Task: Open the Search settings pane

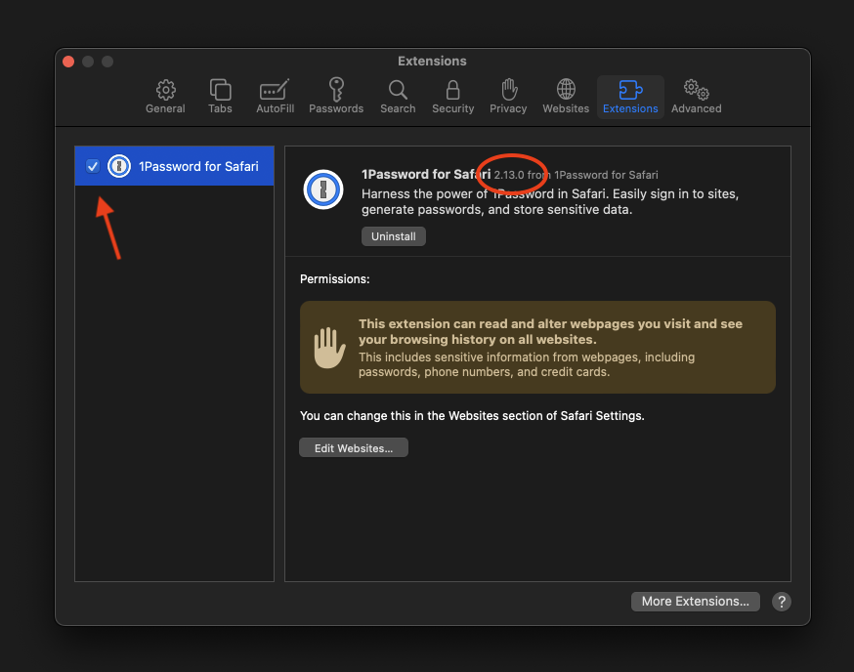Action: tap(398, 95)
